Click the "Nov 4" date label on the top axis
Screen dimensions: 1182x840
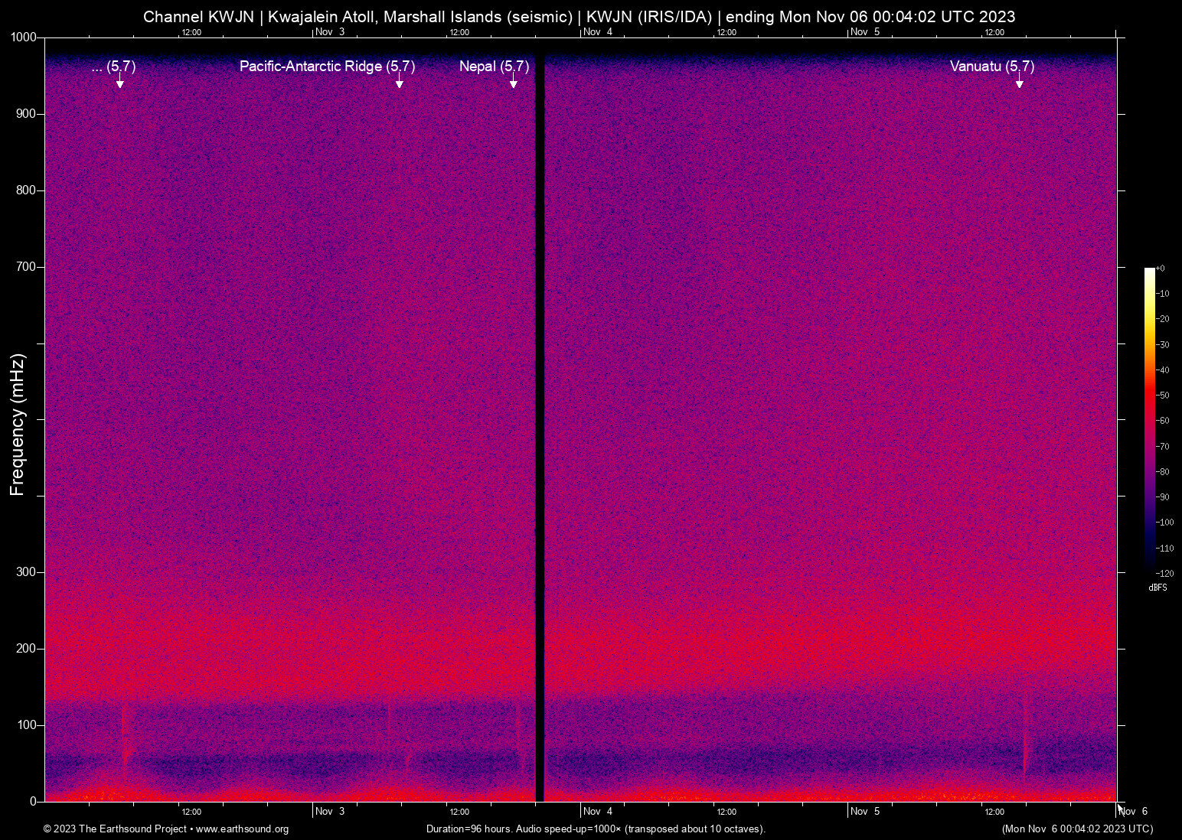click(598, 32)
